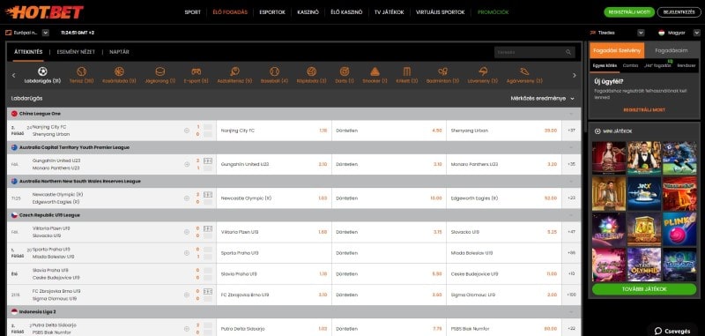Collapse the China League One section
Image resolution: width=705 pixels, height=336 pixels.
click(x=571, y=114)
